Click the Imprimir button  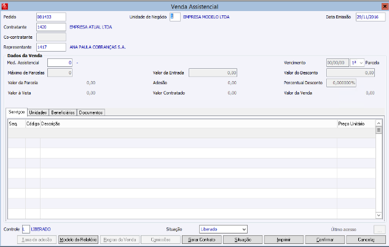point(284,240)
